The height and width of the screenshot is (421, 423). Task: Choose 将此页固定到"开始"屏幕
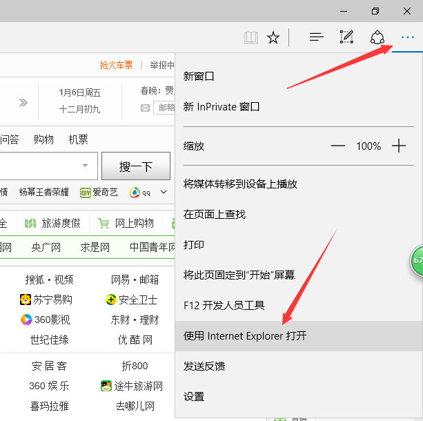298,275
